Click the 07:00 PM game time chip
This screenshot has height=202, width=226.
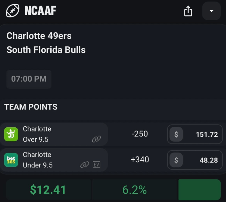[29, 79]
